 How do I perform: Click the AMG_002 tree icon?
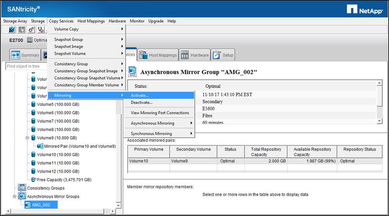pos(28,205)
